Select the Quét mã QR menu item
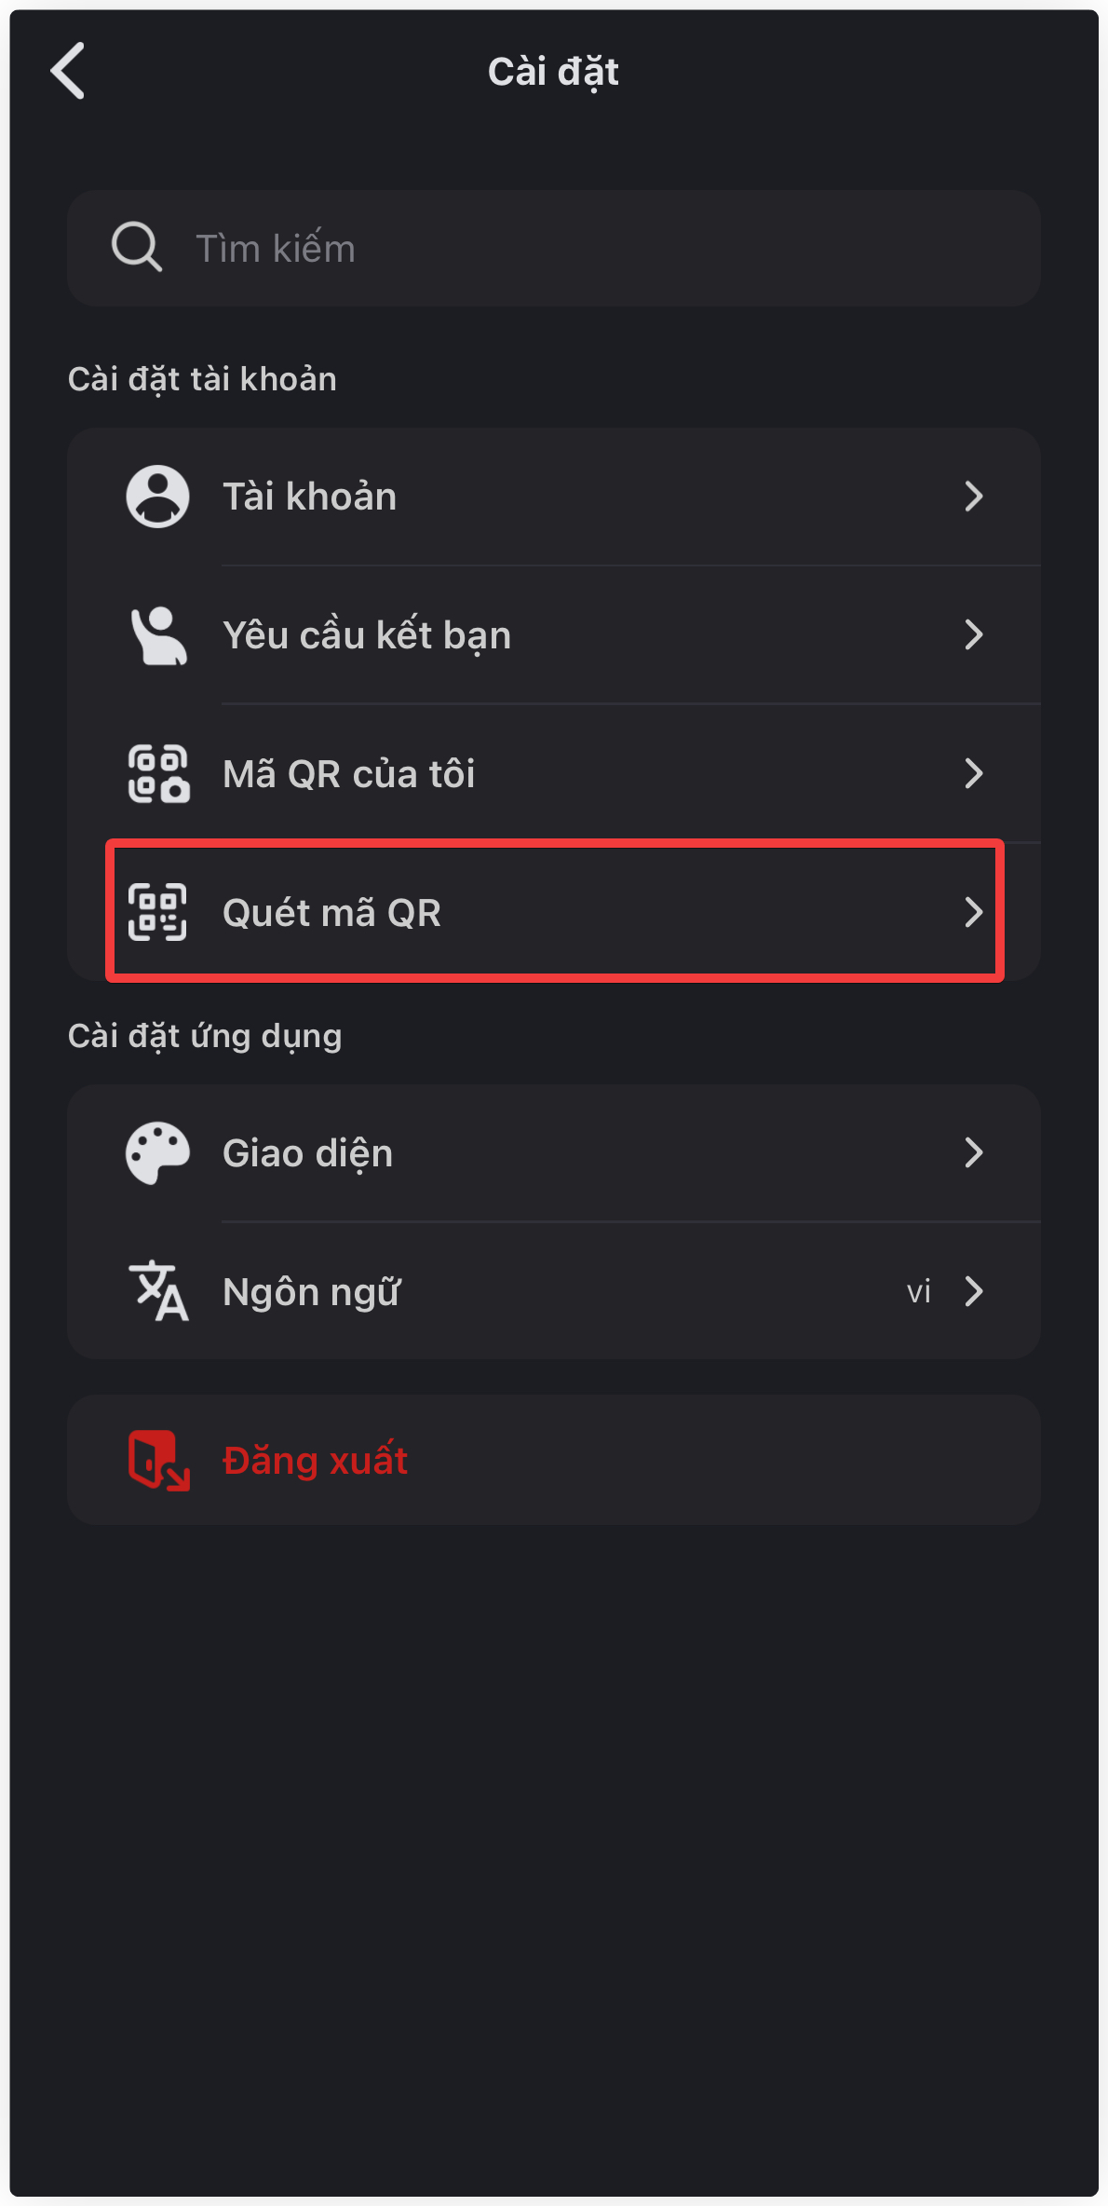The image size is (1108, 2206). (x=331, y=912)
